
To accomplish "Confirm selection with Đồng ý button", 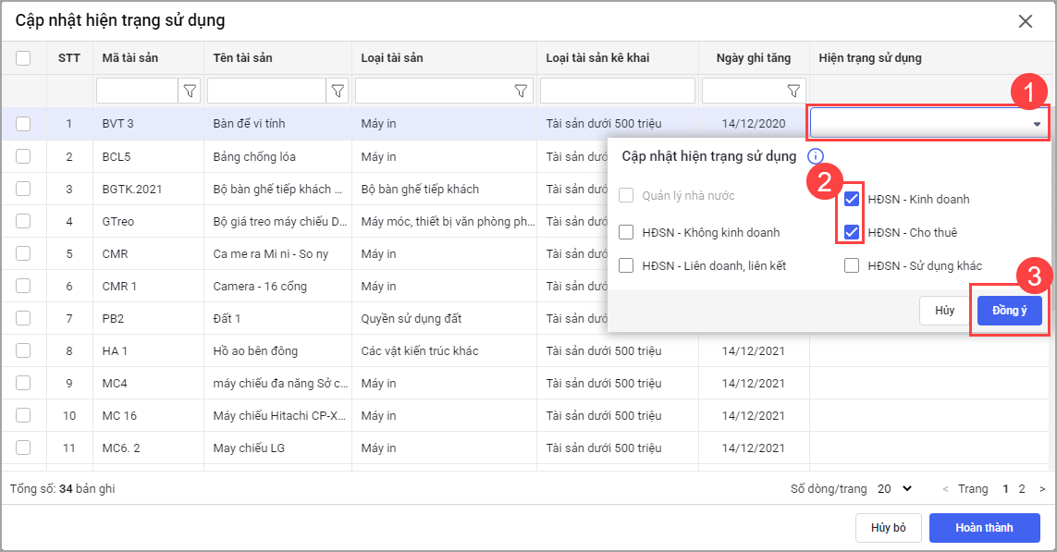I will (x=1009, y=311).
